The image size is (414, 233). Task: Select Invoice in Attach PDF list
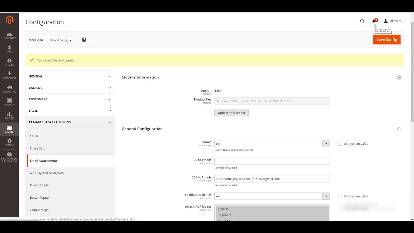272,209
